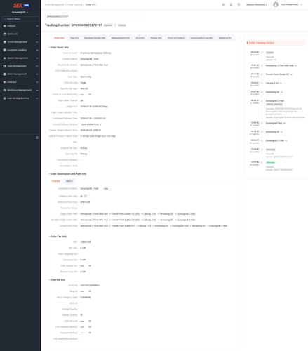Viewport: 308px width, 351px height.
Task: Reveal the COD Amount value
Action: (90, 321)
